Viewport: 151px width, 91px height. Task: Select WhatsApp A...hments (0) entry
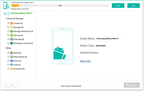tap(23, 43)
